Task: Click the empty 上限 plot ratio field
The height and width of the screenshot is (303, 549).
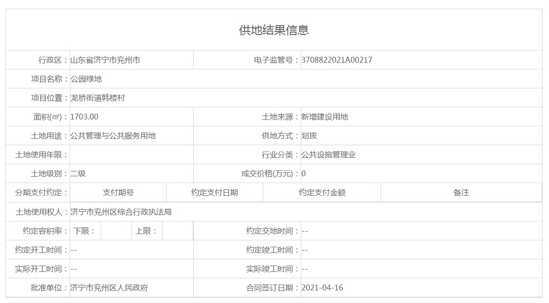Action: pos(177,231)
